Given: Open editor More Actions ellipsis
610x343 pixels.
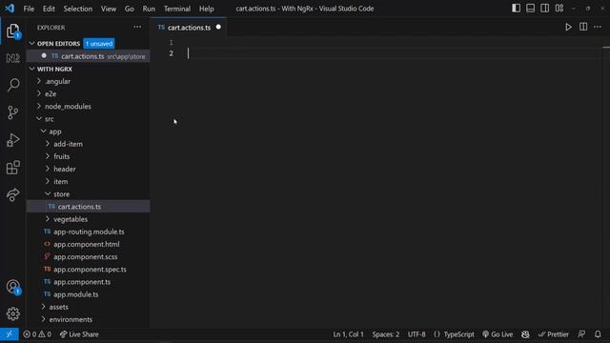Looking at the screenshot, I should pyautogui.click(x=598, y=27).
